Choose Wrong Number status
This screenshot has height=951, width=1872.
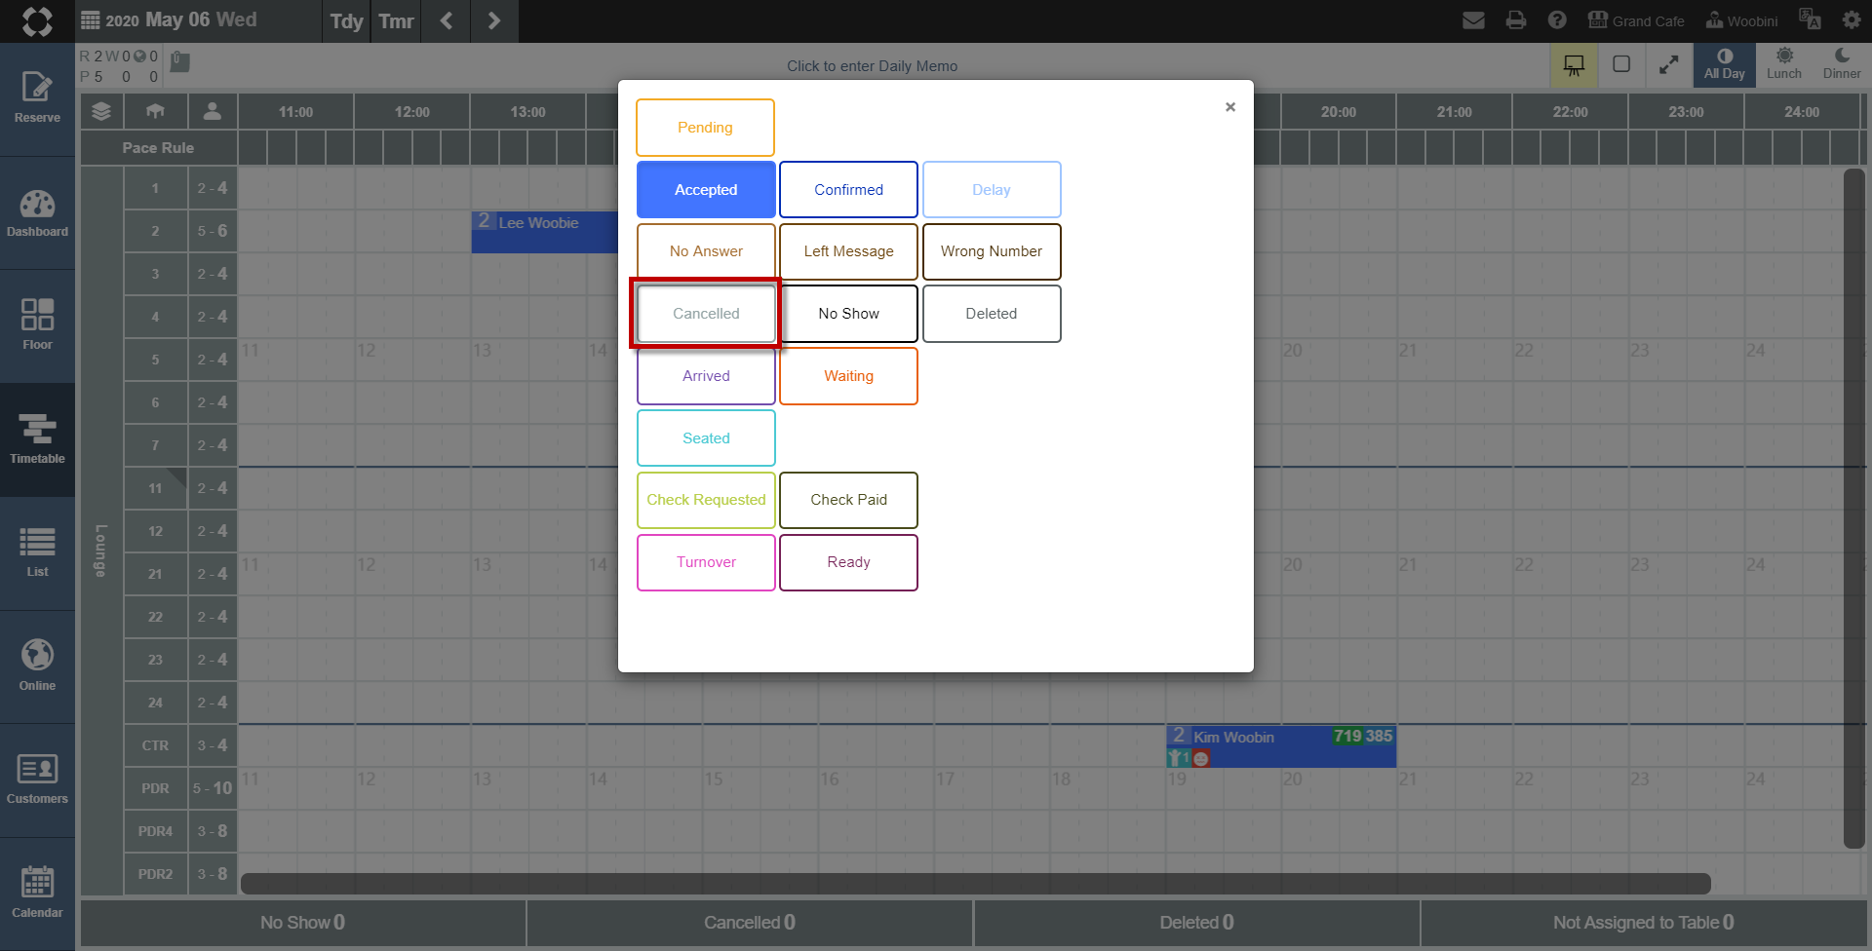992,251
